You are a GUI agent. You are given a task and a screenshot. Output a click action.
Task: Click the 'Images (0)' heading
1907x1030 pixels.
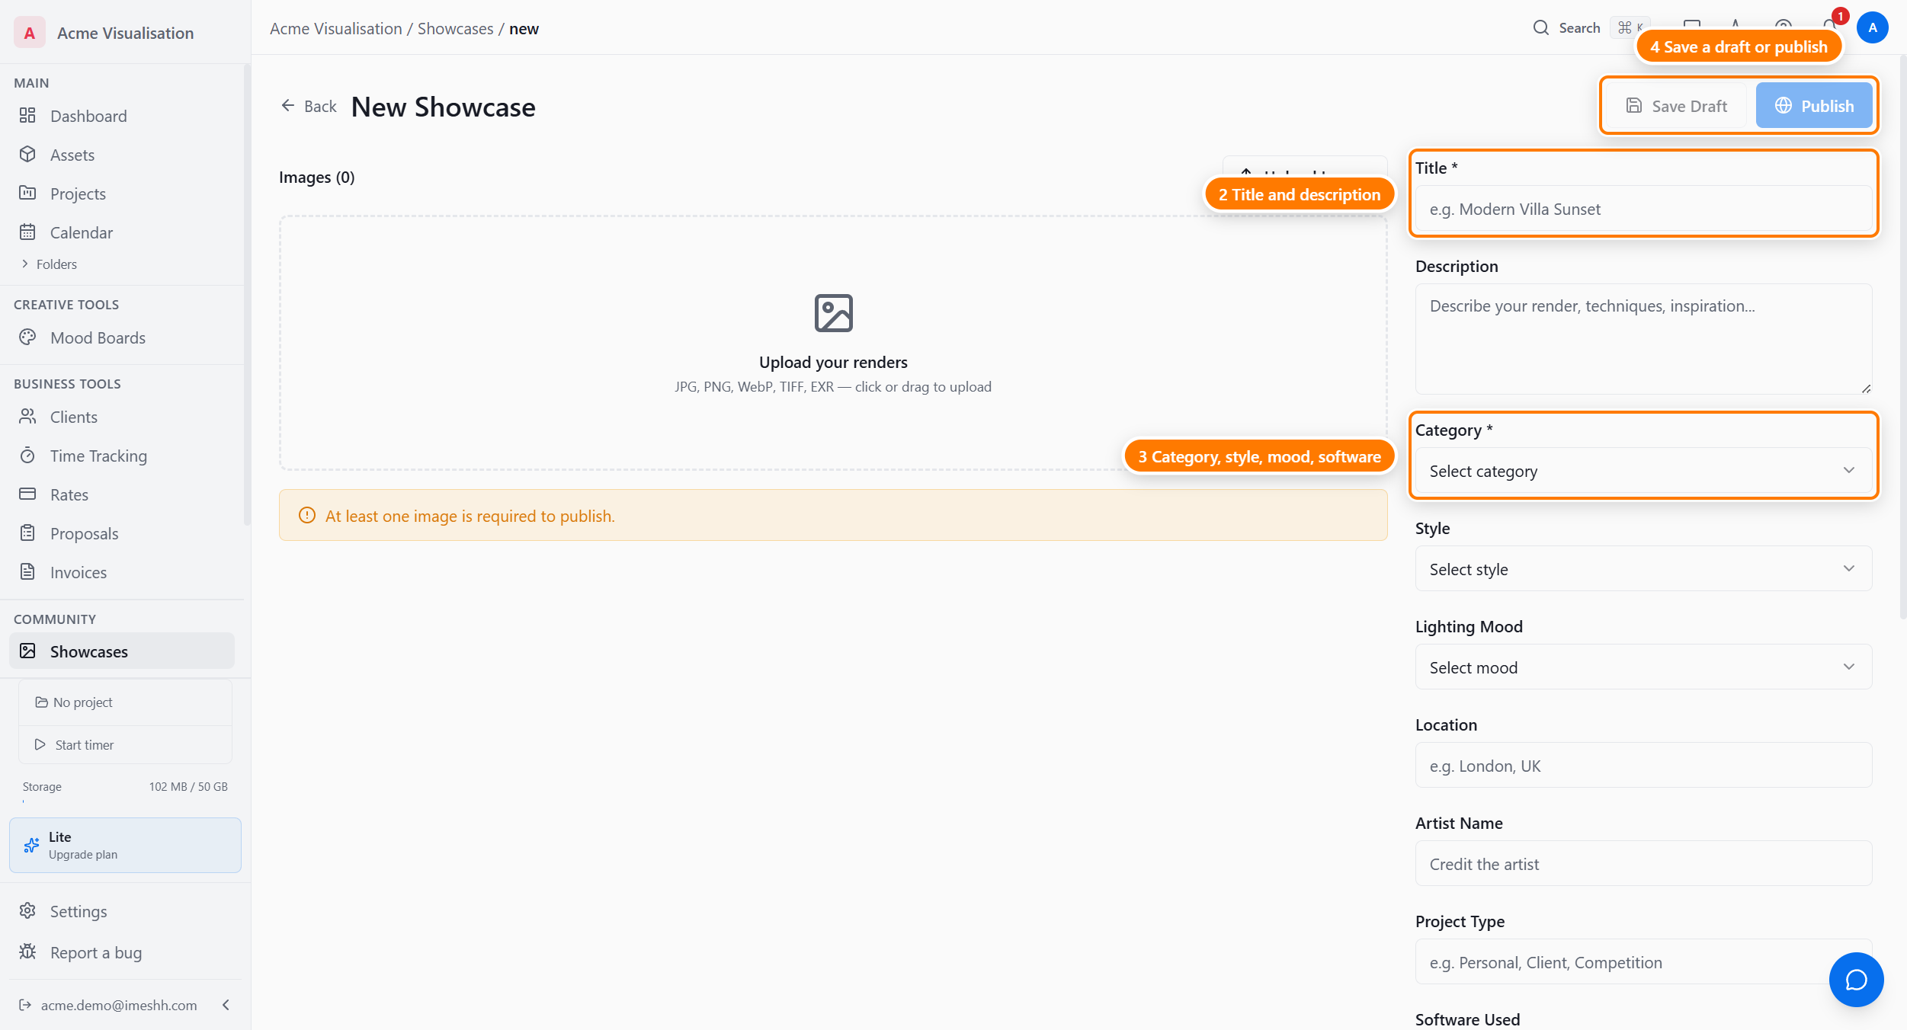[x=317, y=178]
